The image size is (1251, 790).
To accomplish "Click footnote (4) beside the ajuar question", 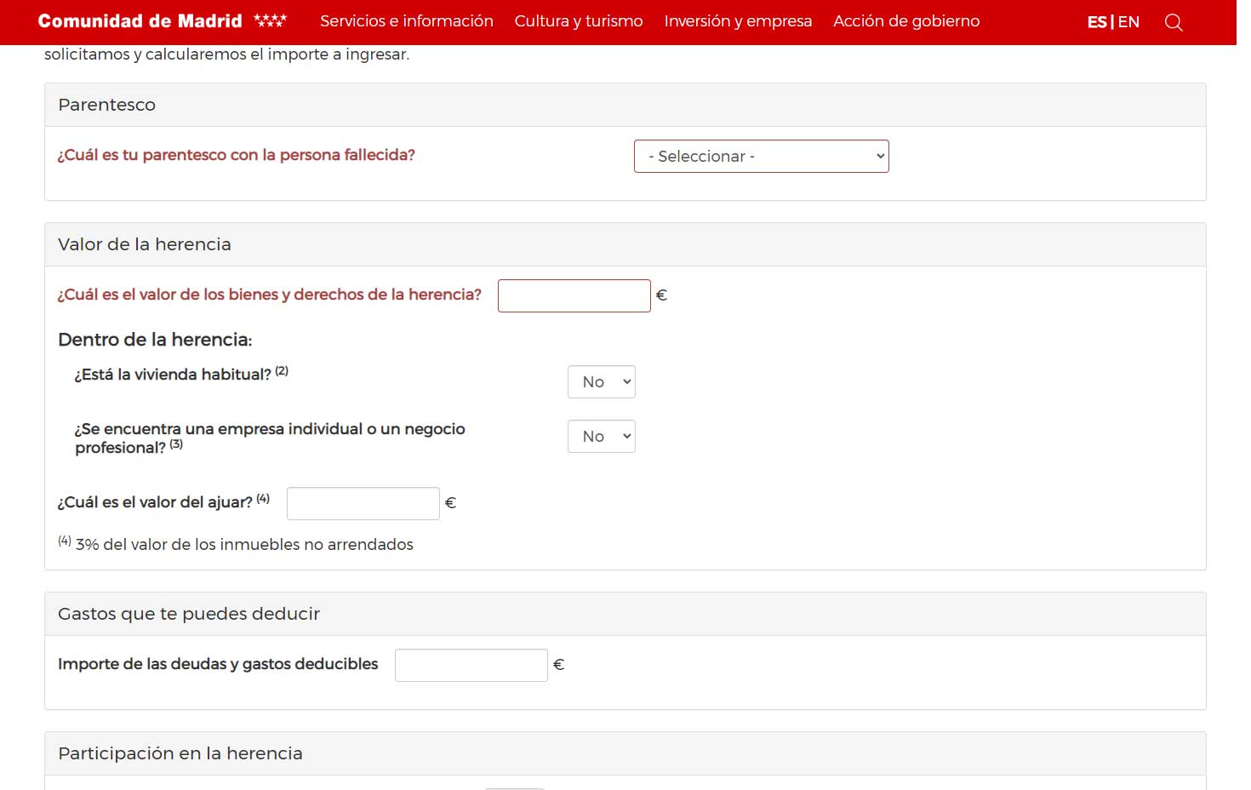I will pyautogui.click(x=263, y=499).
